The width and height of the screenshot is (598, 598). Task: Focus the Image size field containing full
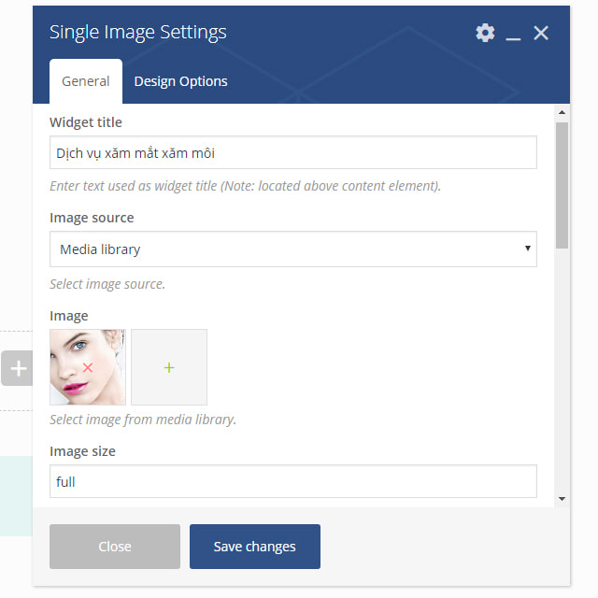pos(292,481)
